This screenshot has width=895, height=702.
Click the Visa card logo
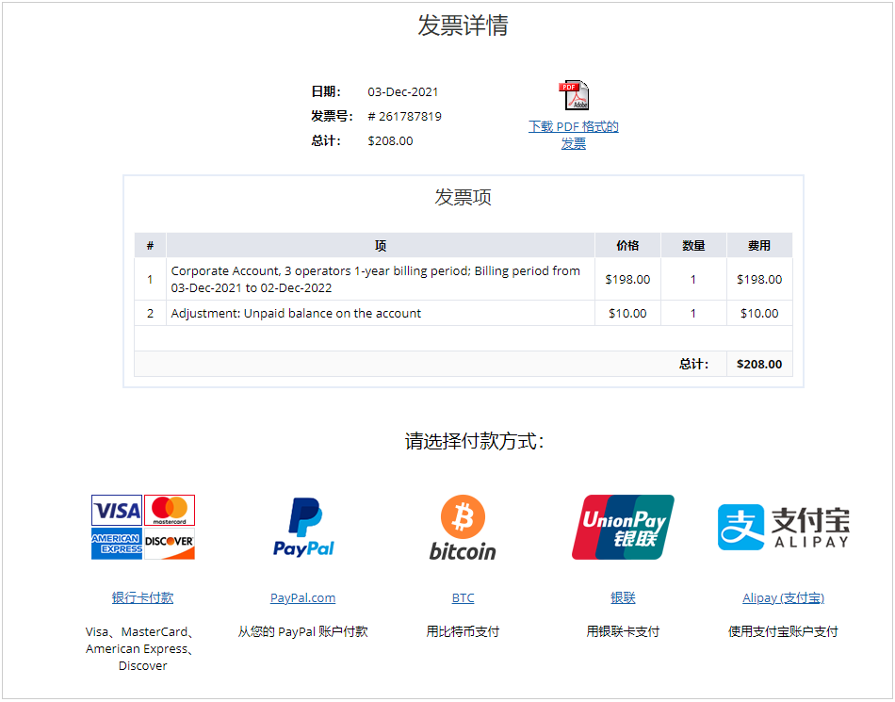(x=117, y=510)
